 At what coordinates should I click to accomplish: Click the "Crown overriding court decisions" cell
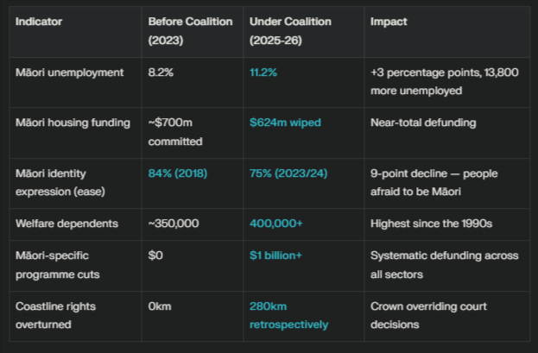[425, 315]
